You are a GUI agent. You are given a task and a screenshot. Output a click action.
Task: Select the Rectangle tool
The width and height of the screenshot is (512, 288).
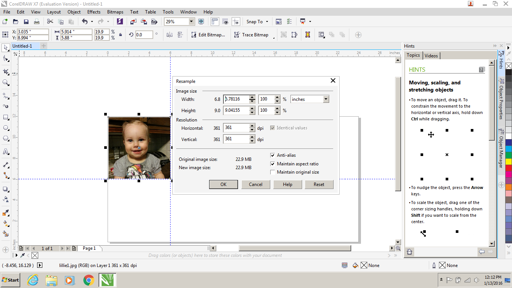point(6,117)
